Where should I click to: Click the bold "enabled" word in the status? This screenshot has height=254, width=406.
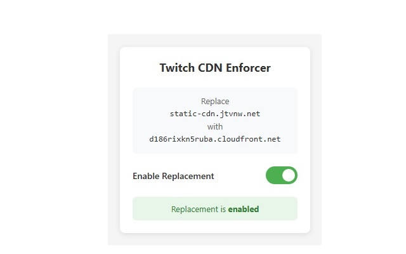[x=244, y=209]
